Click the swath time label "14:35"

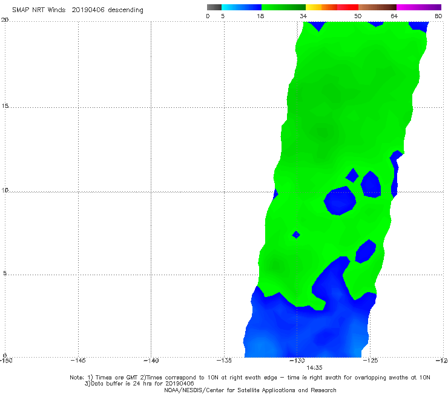[314, 368]
